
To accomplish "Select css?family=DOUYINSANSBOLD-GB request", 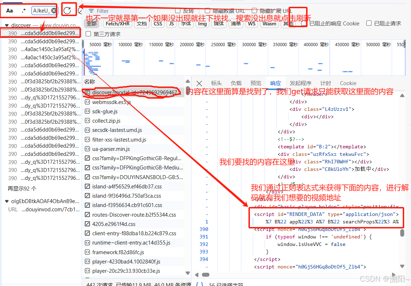I will point(134,177).
